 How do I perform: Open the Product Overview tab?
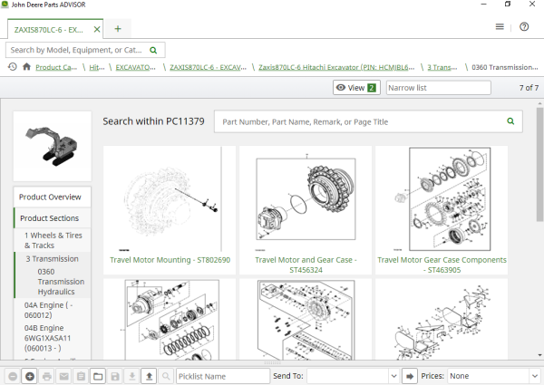click(52, 197)
